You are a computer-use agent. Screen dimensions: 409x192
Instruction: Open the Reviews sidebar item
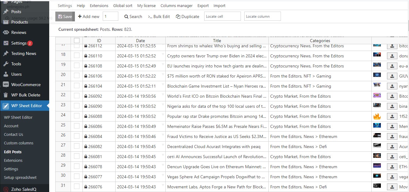click(x=19, y=32)
